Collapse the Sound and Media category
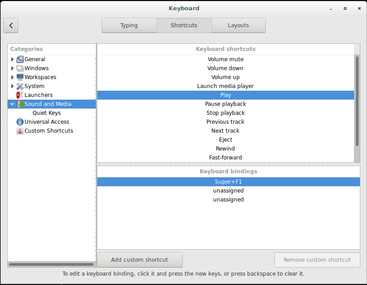 click(12, 104)
